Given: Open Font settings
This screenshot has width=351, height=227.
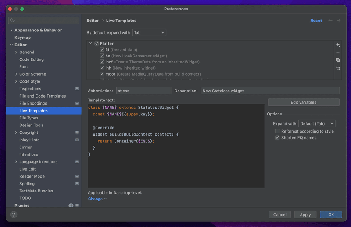Looking at the screenshot, I should tap(24, 67).
